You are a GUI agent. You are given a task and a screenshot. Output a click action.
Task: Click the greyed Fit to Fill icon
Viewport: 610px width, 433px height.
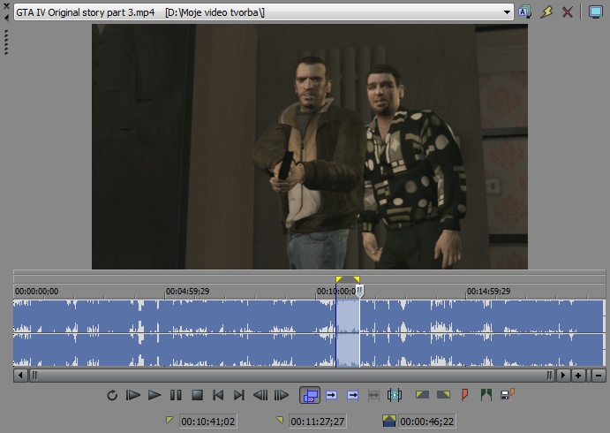[373, 395]
